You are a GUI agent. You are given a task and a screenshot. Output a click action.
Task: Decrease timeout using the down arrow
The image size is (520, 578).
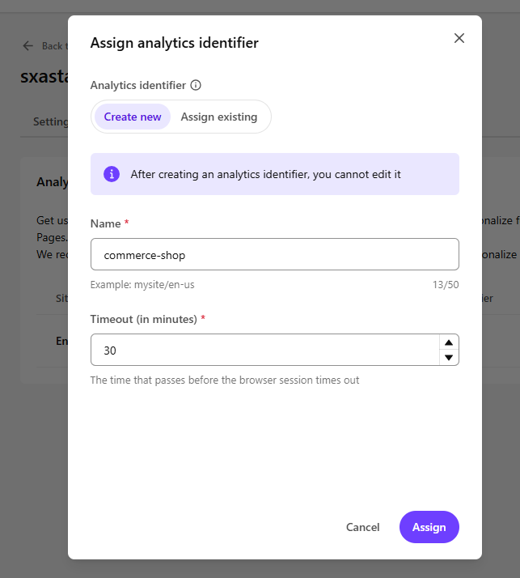[x=449, y=357]
